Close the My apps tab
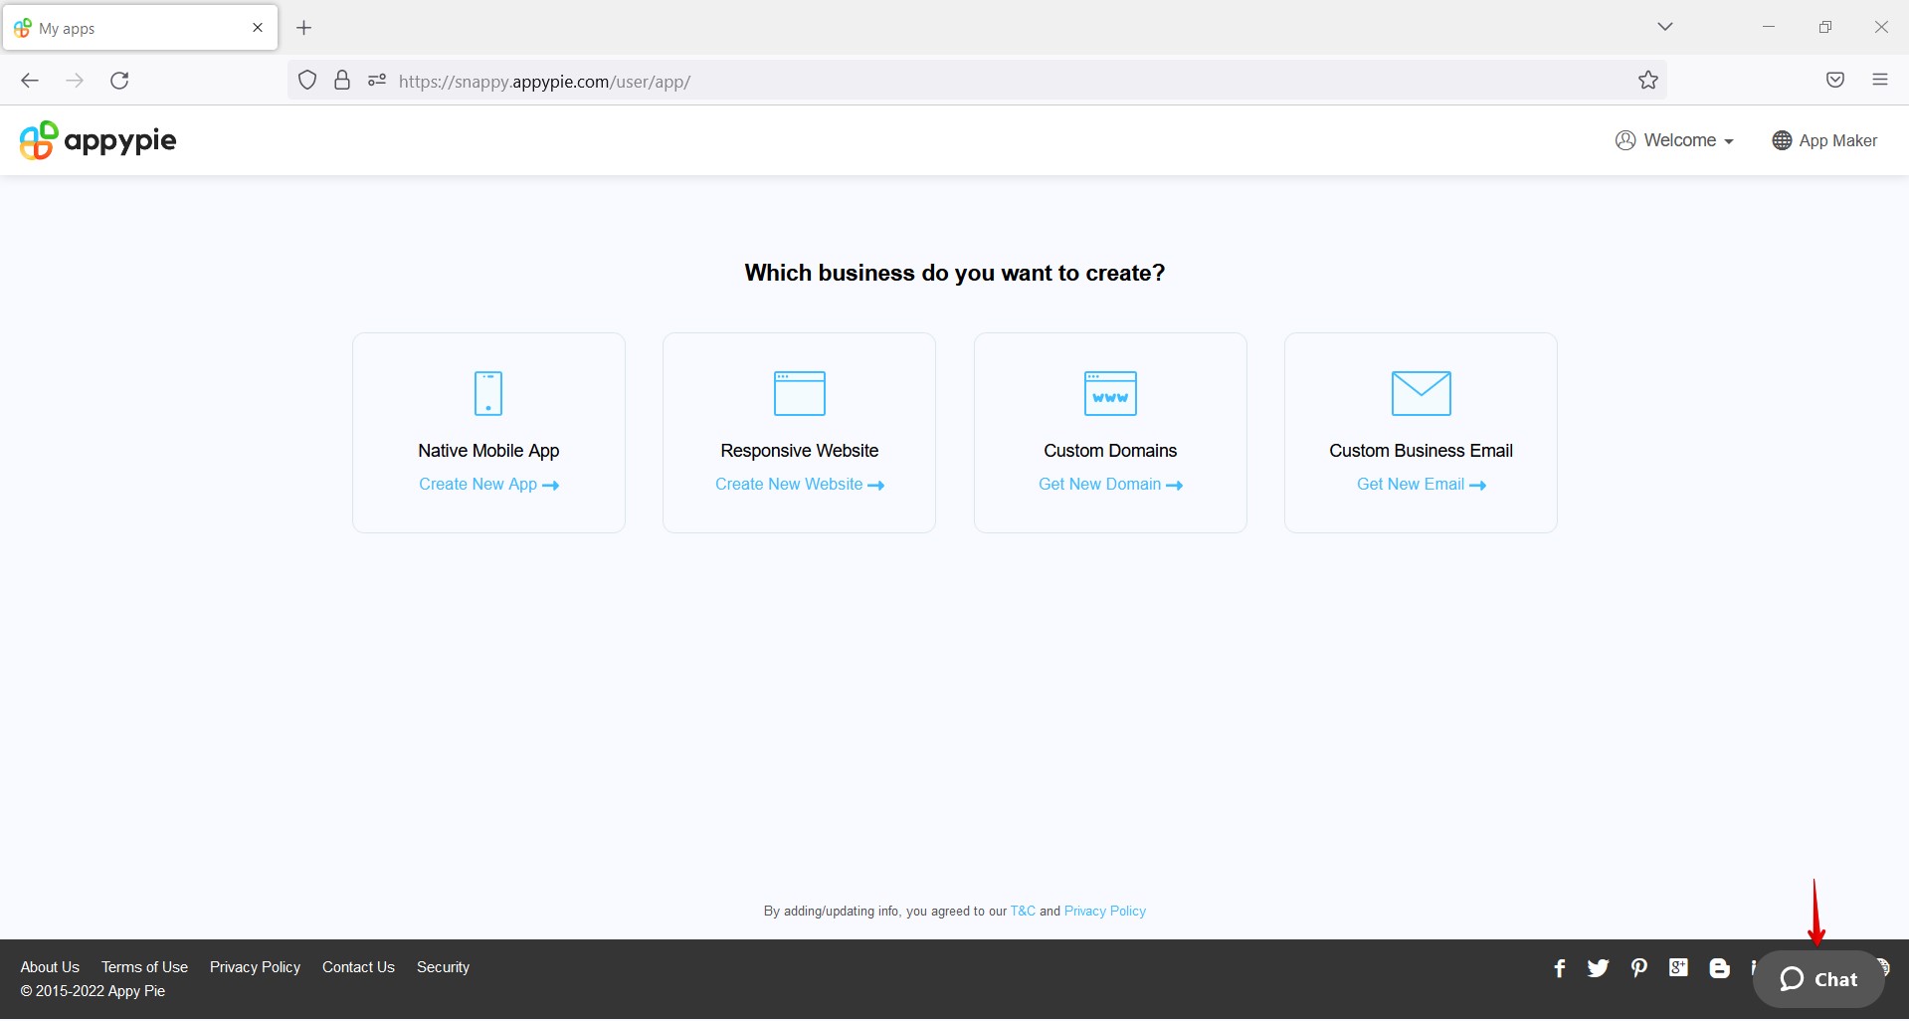 258,28
